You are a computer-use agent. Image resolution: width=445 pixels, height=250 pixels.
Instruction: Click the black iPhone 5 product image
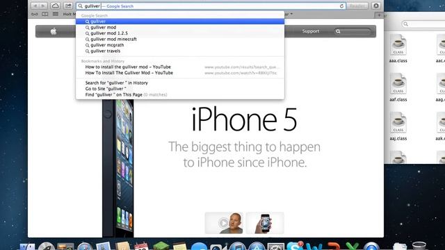(118, 168)
